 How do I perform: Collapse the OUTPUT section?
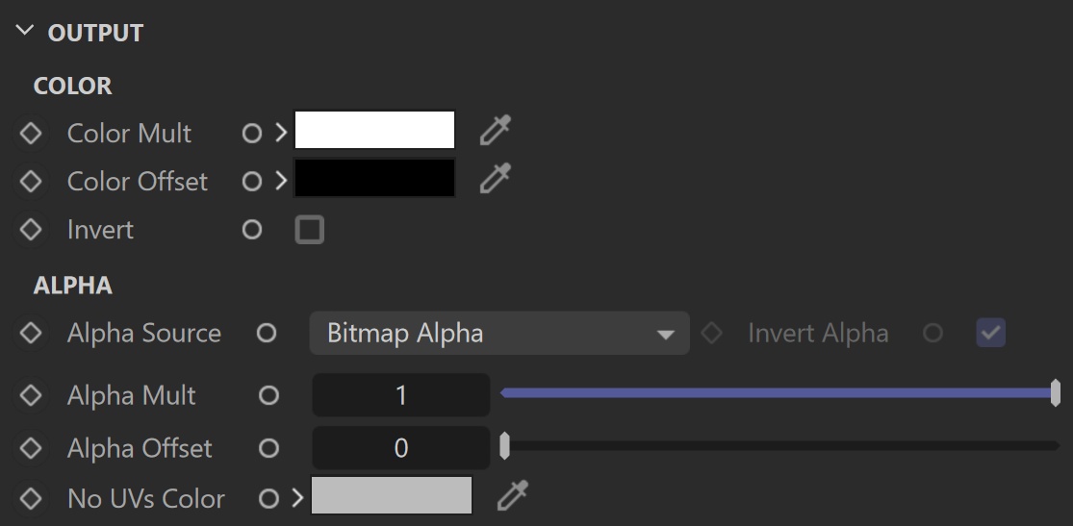(x=25, y=32)
